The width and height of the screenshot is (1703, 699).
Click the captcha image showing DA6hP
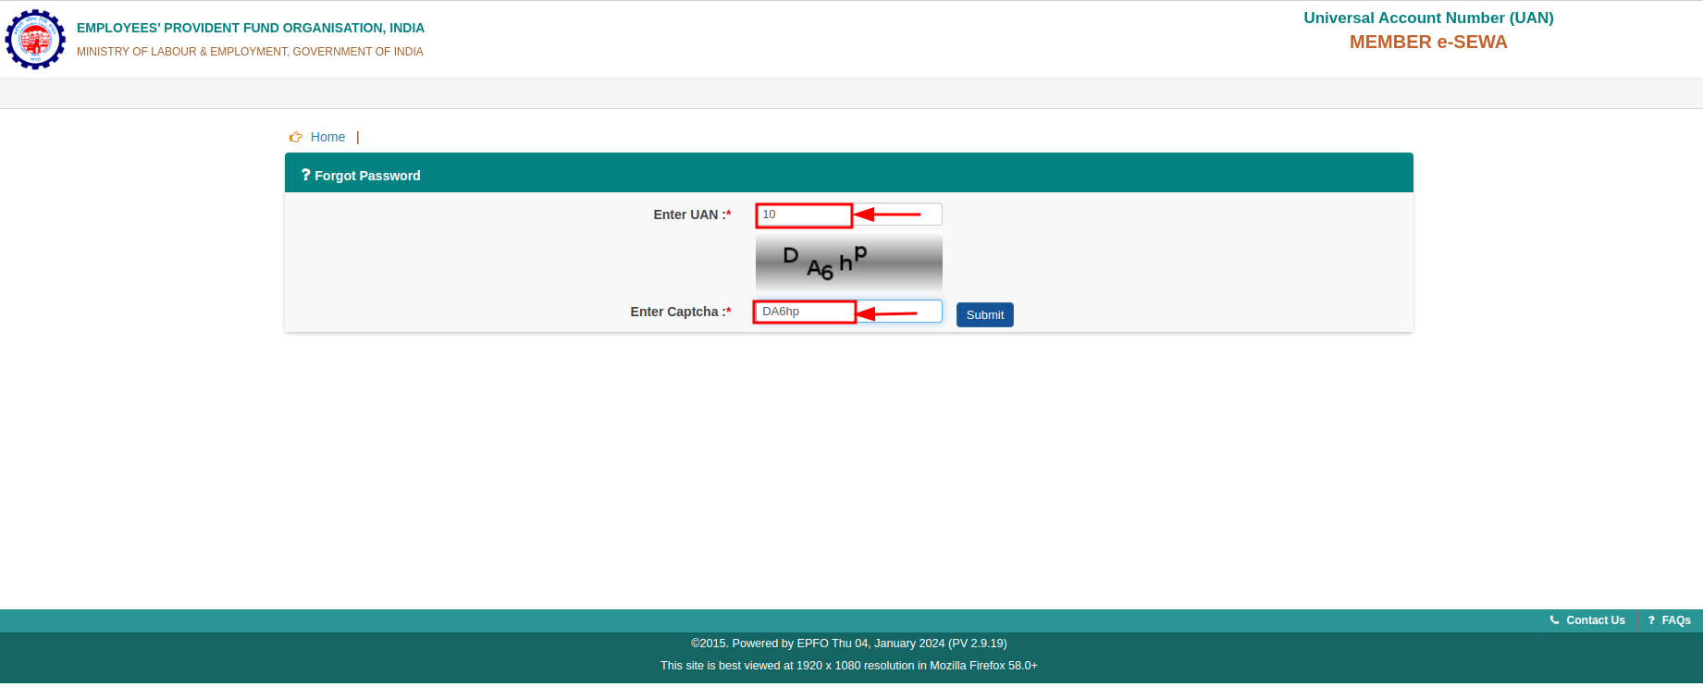849,264
